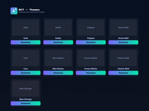
Task: Open the Frozen Winter preview thumbnail
Action: pyautogui.click(x=91, y=58)
